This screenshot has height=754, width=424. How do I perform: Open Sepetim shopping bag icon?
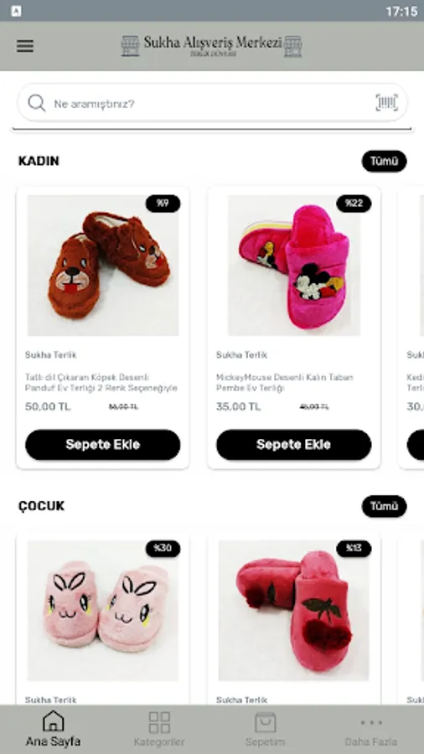pyautogui.click(x=265, y=722)
